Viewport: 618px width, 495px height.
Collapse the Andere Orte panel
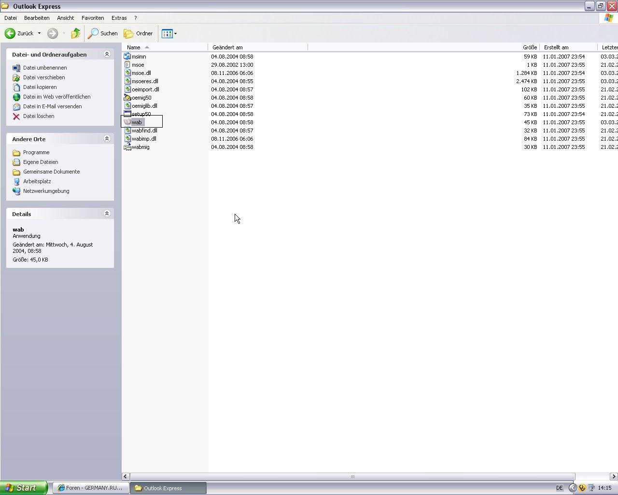[107, 139]
